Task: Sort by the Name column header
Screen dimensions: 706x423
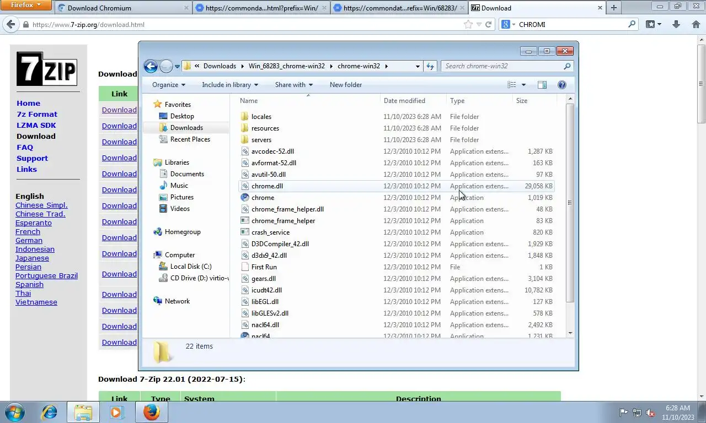Action: click(309, 101)
